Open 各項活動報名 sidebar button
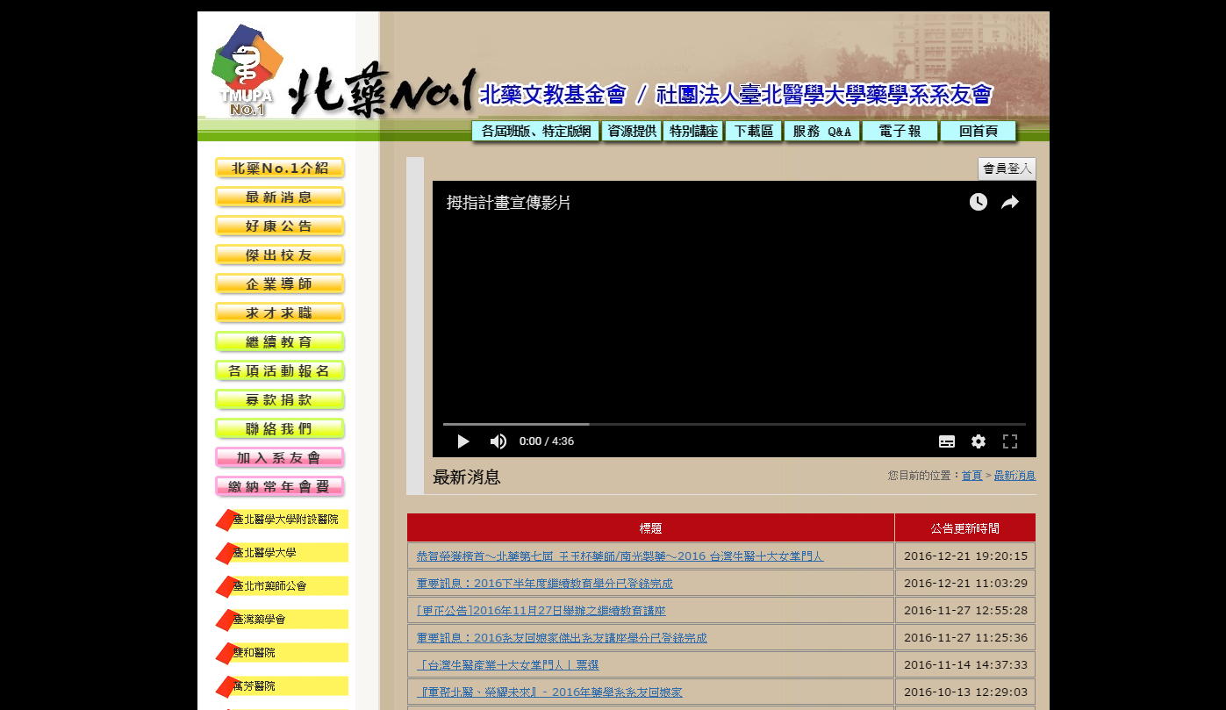Image resolution: width=1226 pixels, height=710 pixels. [x=280, y=371]
